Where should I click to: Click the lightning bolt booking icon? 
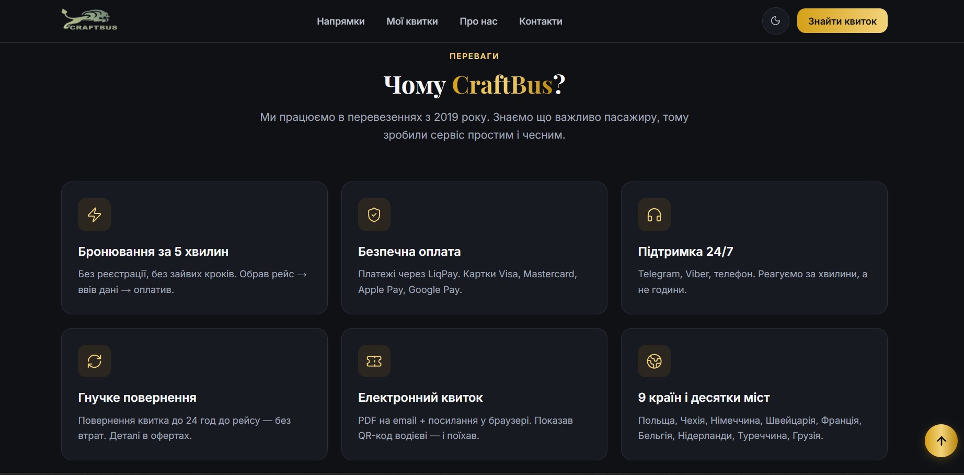pos(94,214)
